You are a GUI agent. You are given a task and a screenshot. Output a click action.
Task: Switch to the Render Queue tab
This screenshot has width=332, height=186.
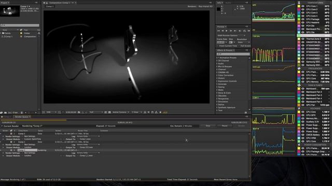[22, 117]
